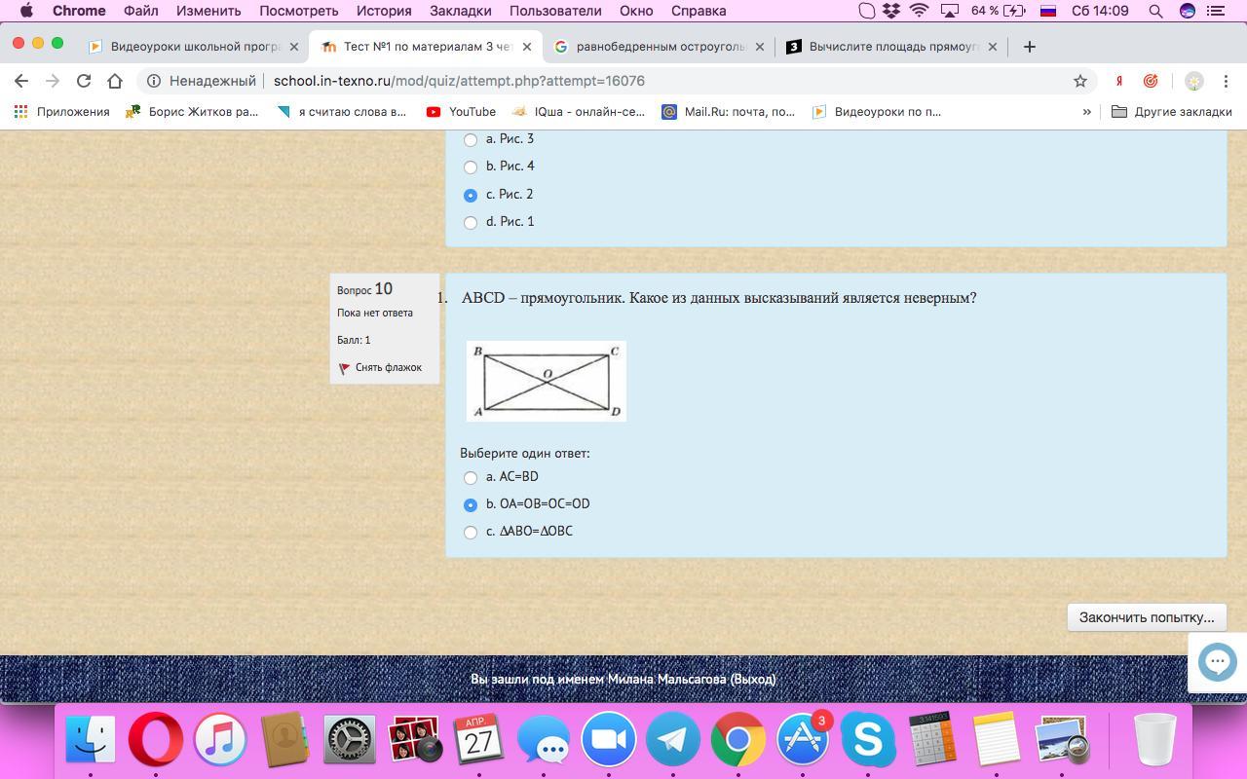Open the Борис Житков bookmark

(x=193, y=112)
